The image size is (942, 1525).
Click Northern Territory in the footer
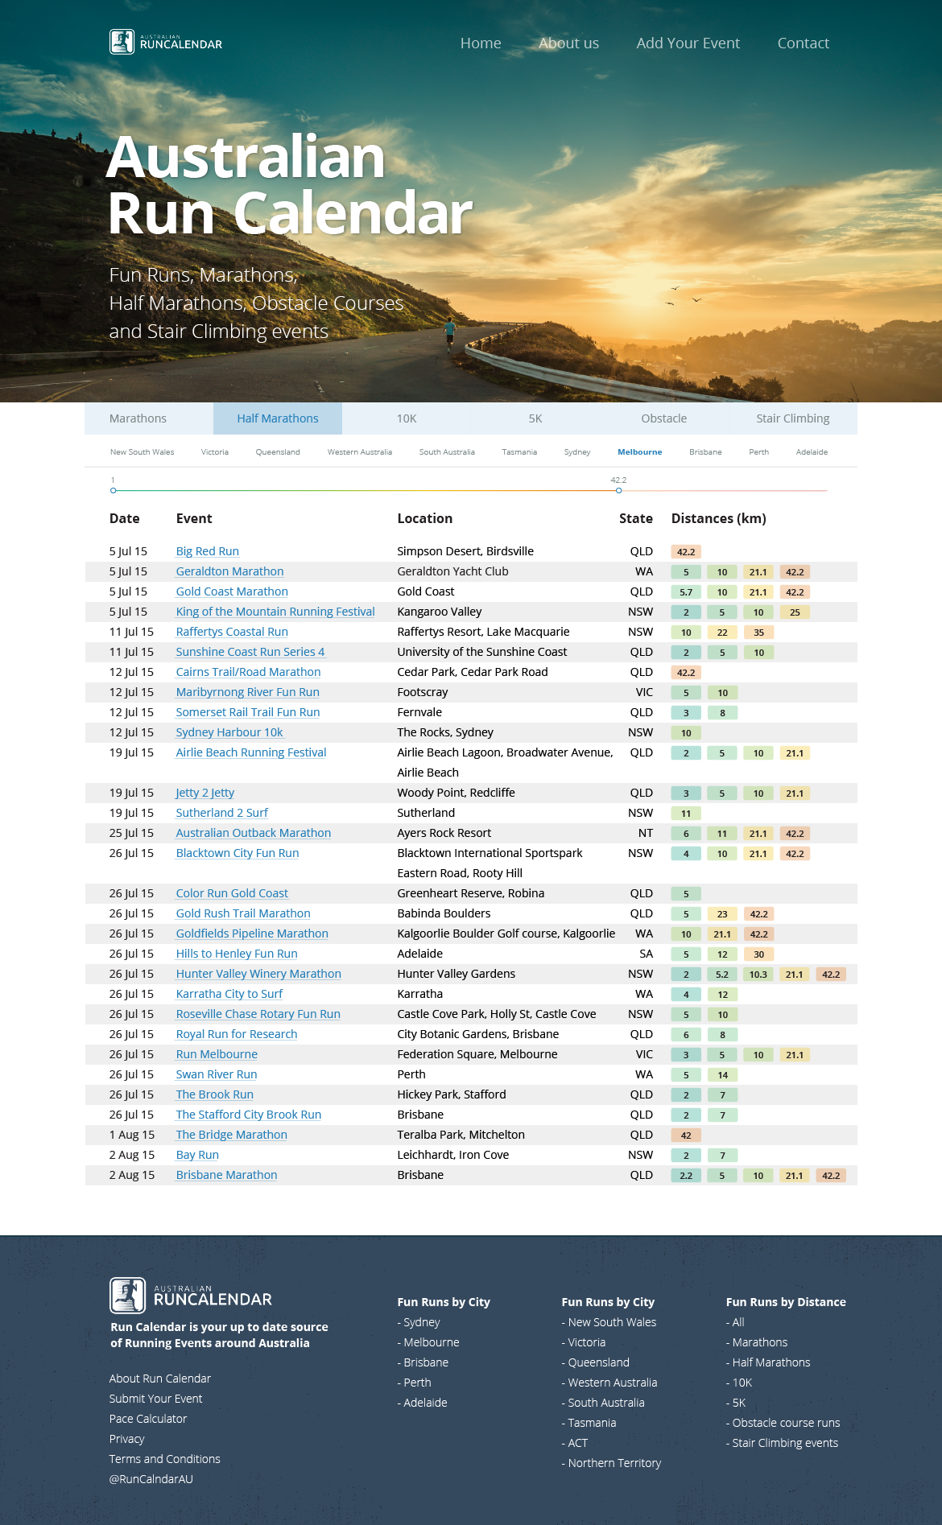tap(614, 1463)
